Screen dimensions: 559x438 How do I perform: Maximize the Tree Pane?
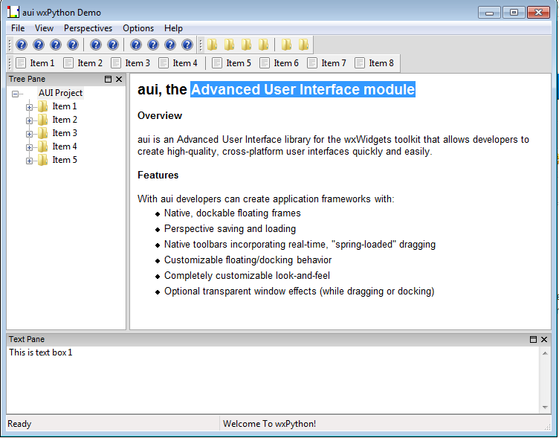[x=108, y=79]
